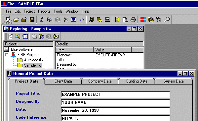Click the Project Title input field
The width and height of the screenshot is (198, 121).
click(x=115, y=94)
